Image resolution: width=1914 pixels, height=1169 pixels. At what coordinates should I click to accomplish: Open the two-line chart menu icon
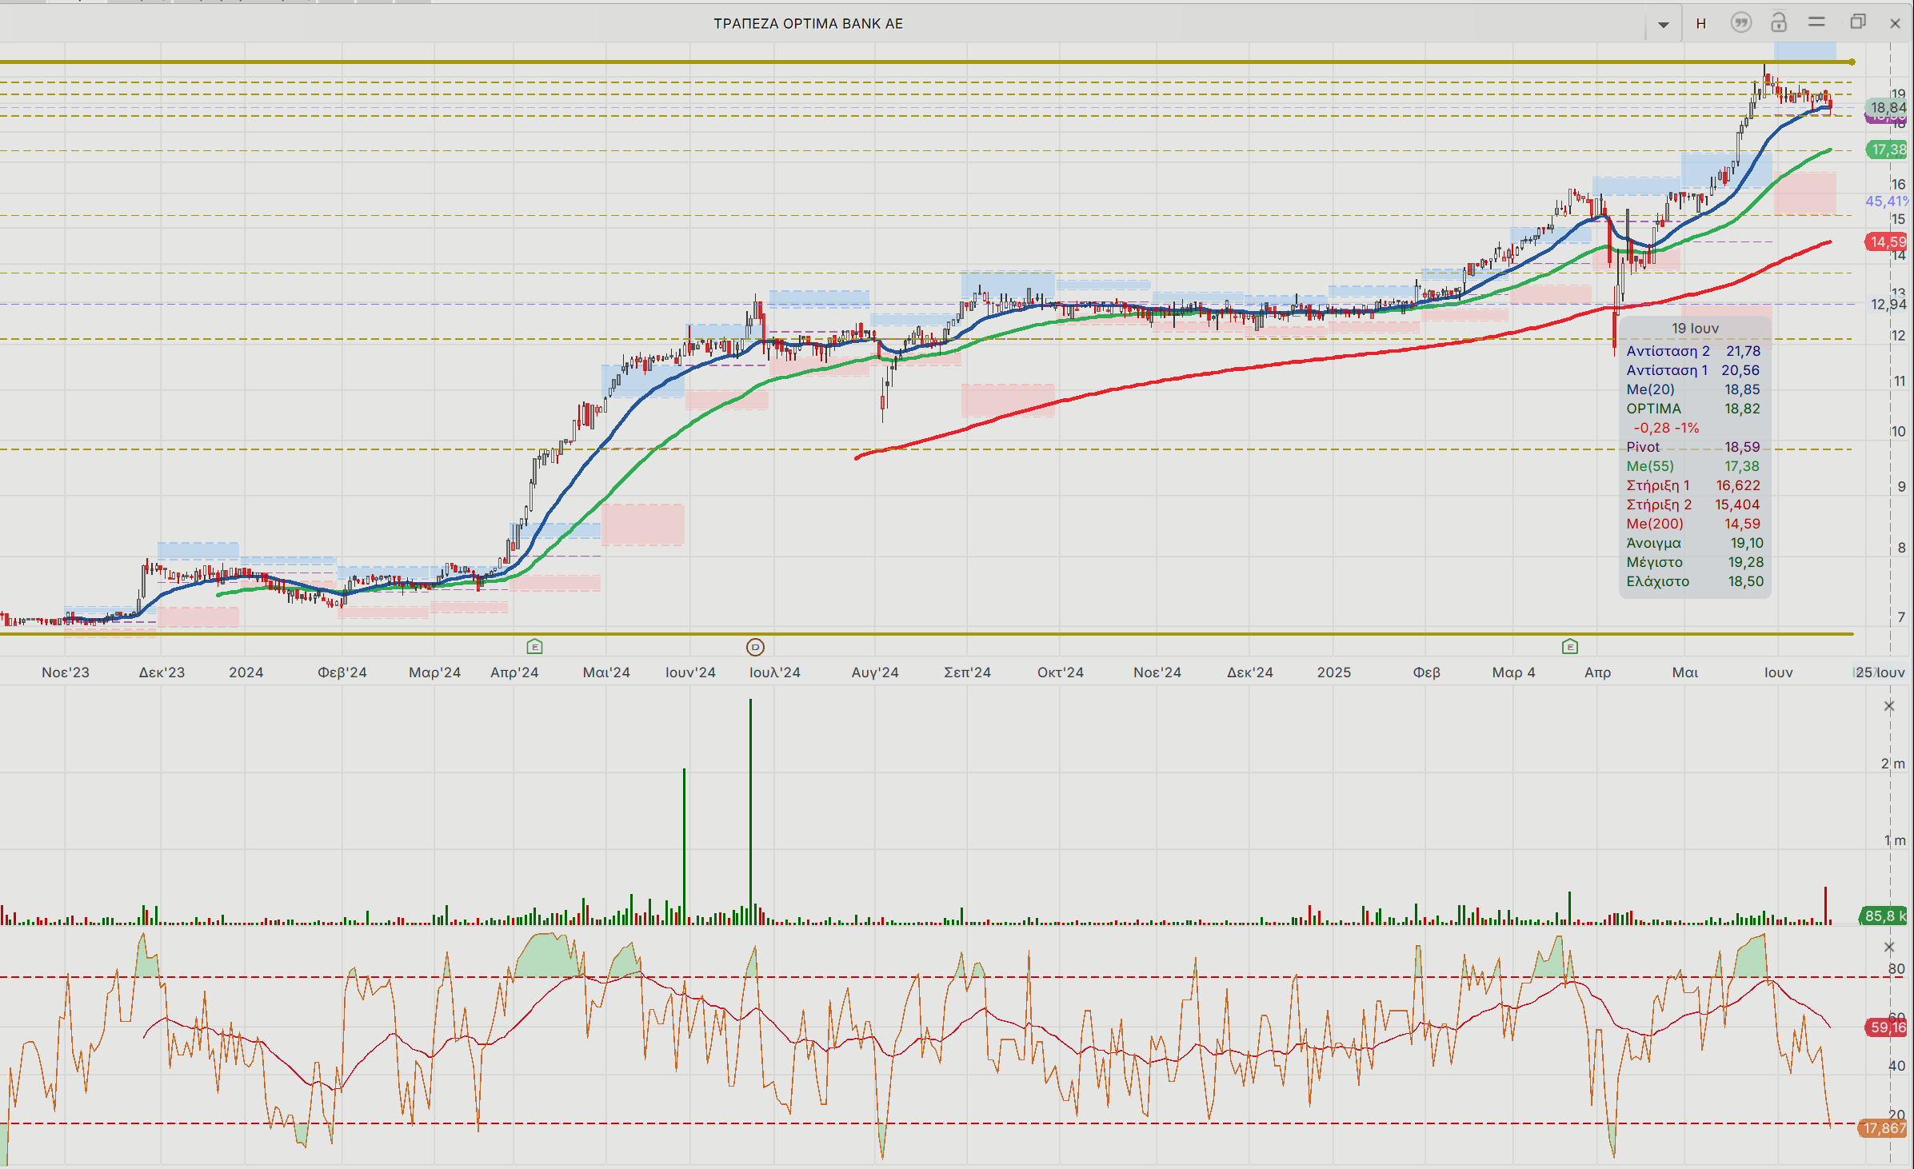1817,22
